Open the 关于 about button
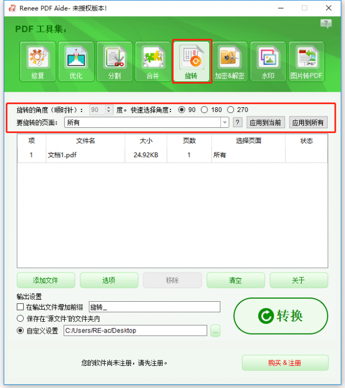This screenshot has width=345, height=388. click(x=299, y=280)
